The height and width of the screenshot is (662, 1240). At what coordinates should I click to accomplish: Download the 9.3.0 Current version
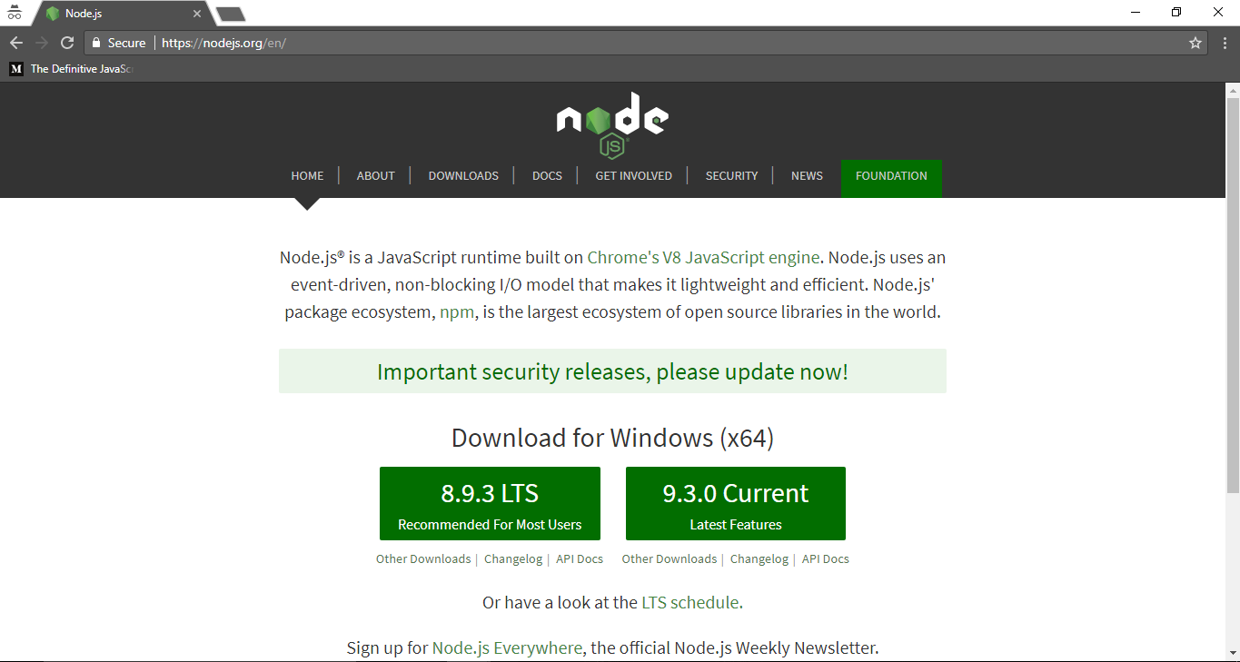[x=736, y=504]
